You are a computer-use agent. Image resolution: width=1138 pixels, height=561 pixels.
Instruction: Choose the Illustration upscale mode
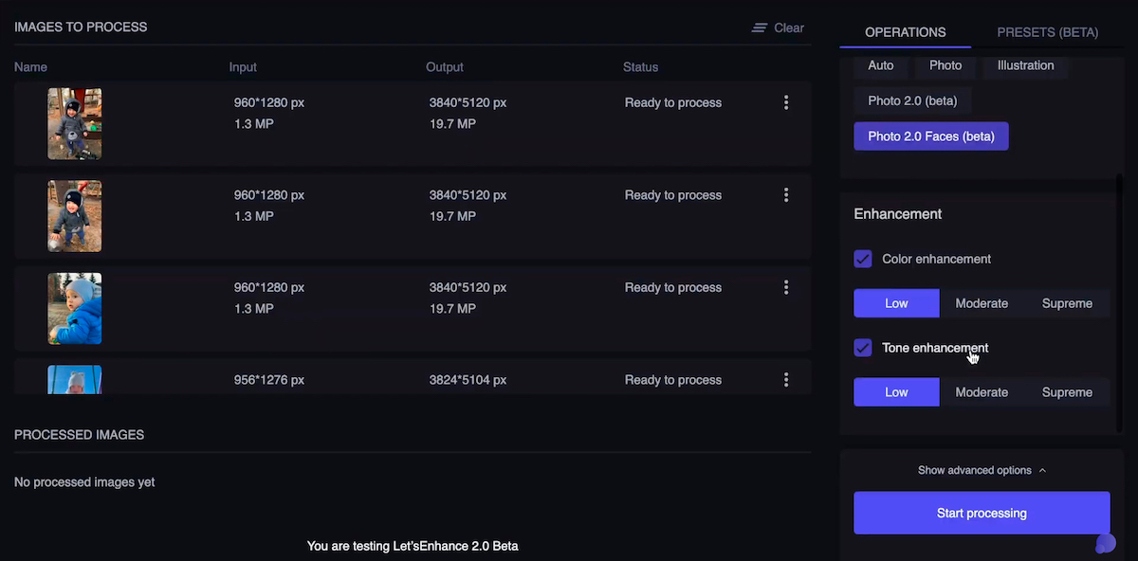[1025, 65]
